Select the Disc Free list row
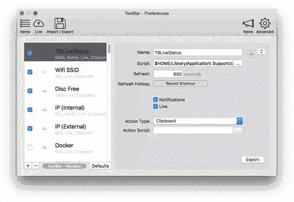Image resolution: width=294 pixels, height=202 pixels. click(x=65, y=91)
